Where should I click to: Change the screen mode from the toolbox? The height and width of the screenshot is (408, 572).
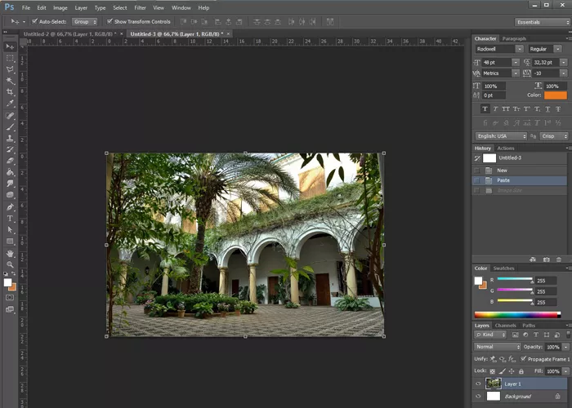click(10, 309)
